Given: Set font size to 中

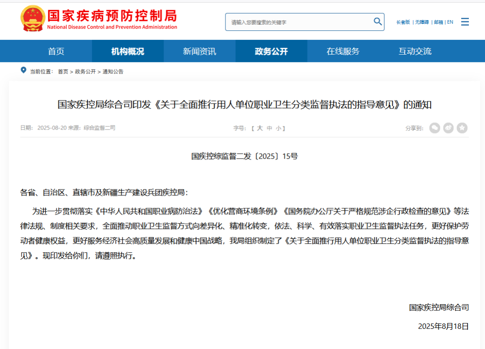Looking at the screenshot, I should (269, 128).
